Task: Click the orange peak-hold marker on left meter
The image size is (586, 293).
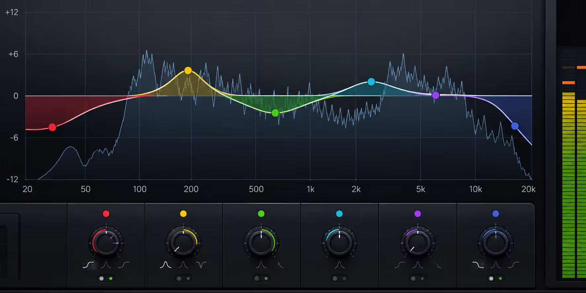Action: point(568,83)
